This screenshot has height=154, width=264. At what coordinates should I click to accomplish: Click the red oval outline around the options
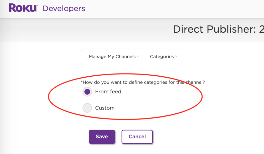[202, 97]
